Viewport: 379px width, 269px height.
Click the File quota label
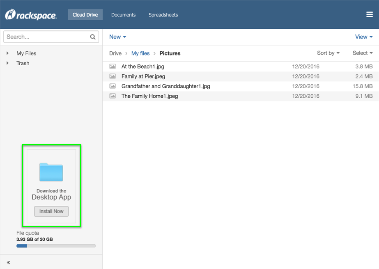[x=28, y=233]
